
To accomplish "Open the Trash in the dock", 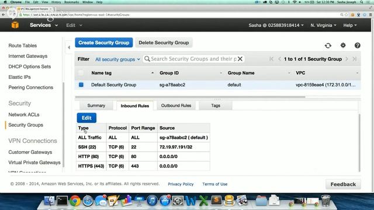I will tap(325, 201).
